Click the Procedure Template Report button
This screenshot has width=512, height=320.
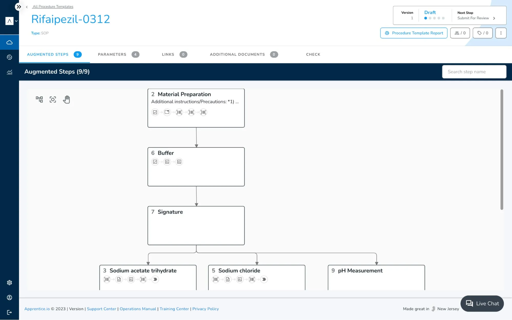[414, 33]
